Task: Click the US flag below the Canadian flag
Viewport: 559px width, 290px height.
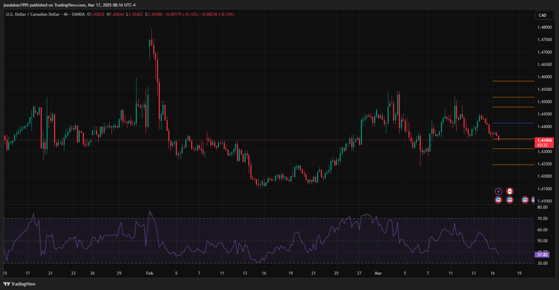Action: 509,200
